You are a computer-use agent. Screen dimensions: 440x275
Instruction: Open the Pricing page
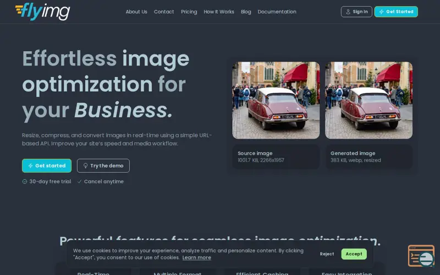[189, 12]
